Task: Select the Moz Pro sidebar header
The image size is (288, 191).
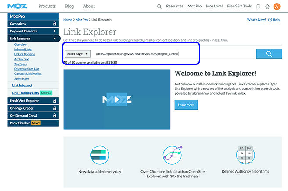Action: tap(33, 16)
